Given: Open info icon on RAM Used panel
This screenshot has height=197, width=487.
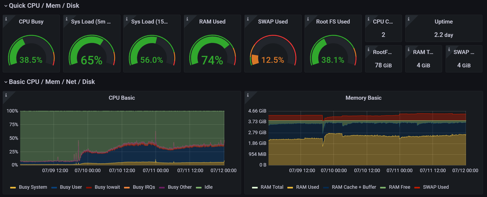Looking at the screenshot, I should coord(187,19).
